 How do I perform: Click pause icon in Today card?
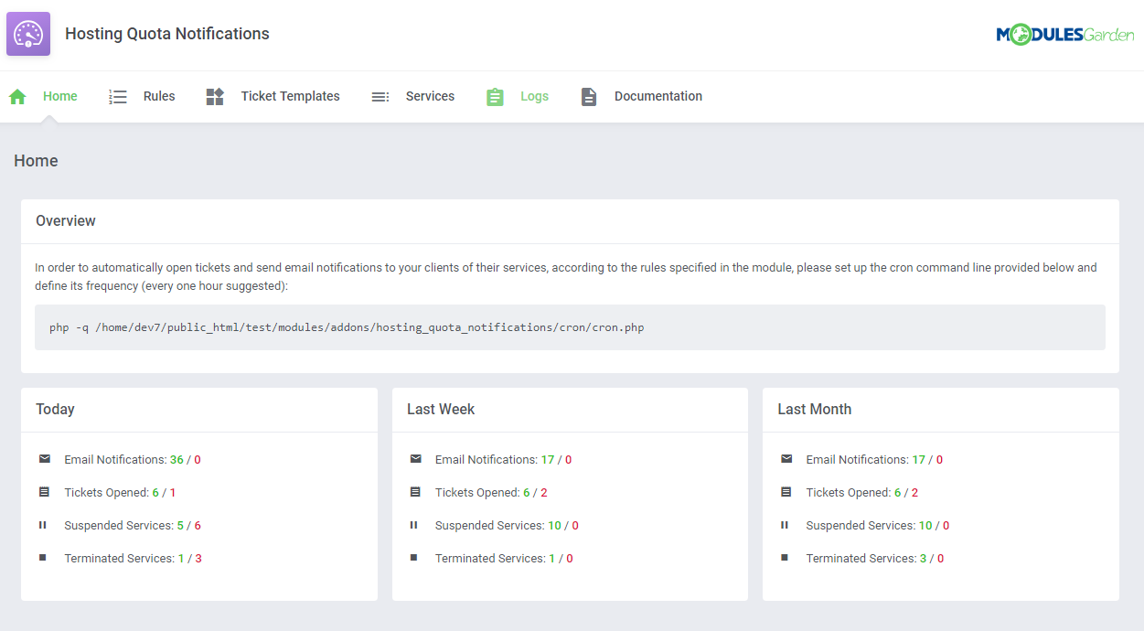pyautogui.click(x=43, y=525)
